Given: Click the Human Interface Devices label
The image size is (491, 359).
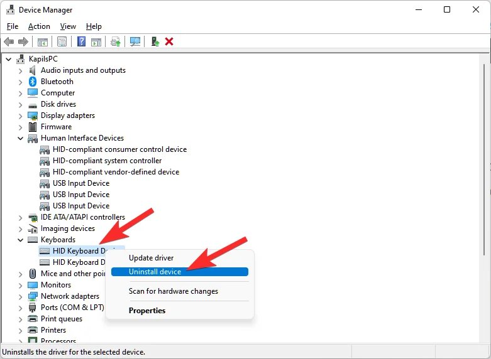Looking at the screenshot, I should tap(82, 138).
